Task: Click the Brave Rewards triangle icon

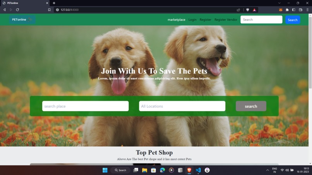Action: pyautogui.click(x=254, y=10)
